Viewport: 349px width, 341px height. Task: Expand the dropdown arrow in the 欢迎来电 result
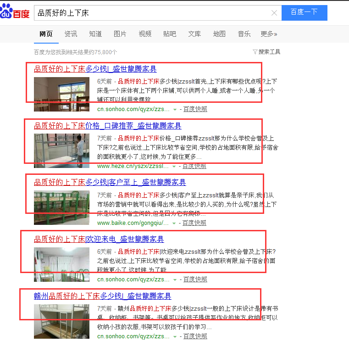pyautogui.click(x=175, y=280)
